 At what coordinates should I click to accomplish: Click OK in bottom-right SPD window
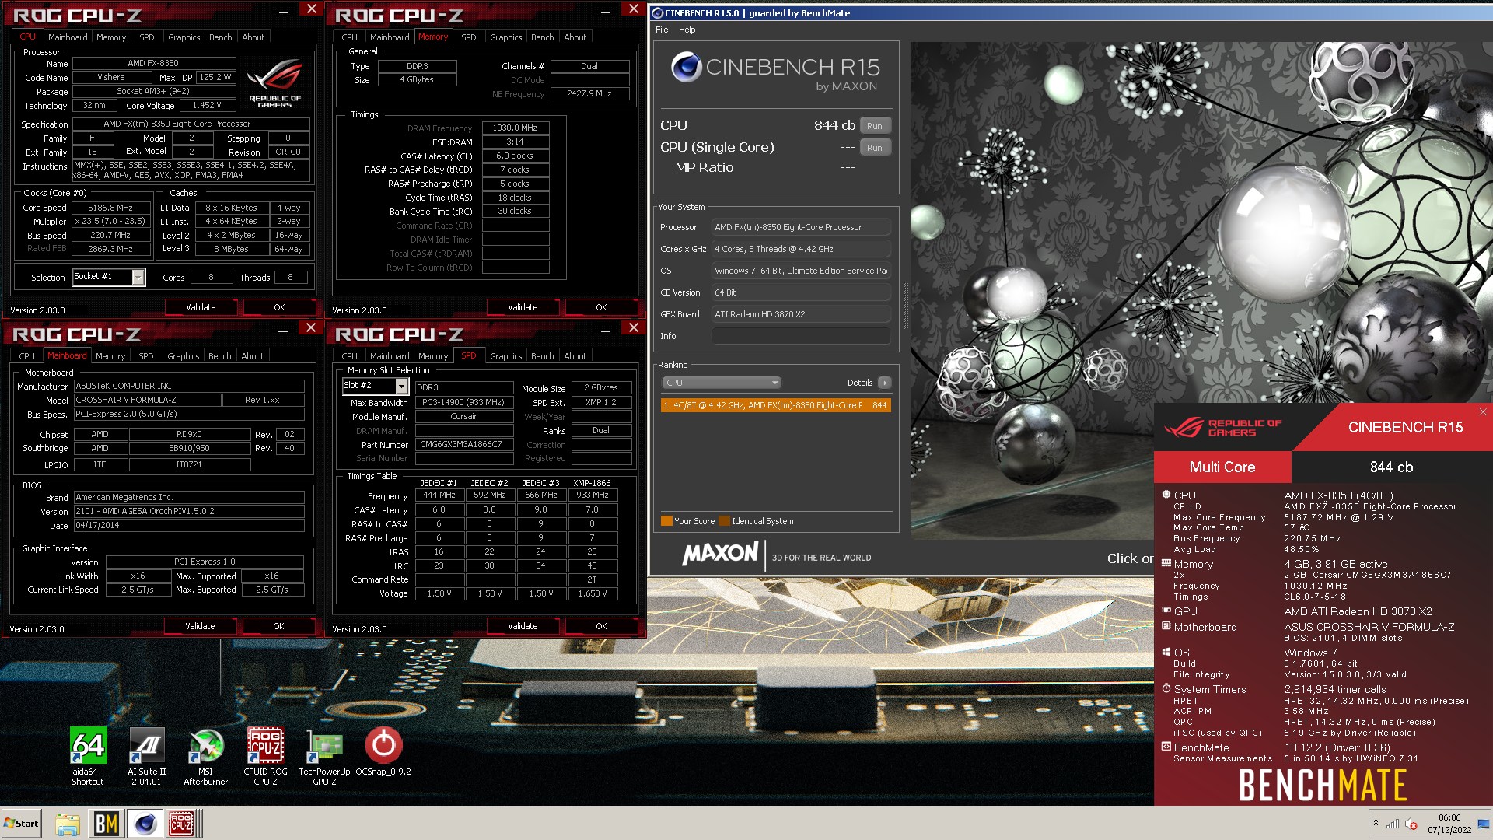[601, 626]
